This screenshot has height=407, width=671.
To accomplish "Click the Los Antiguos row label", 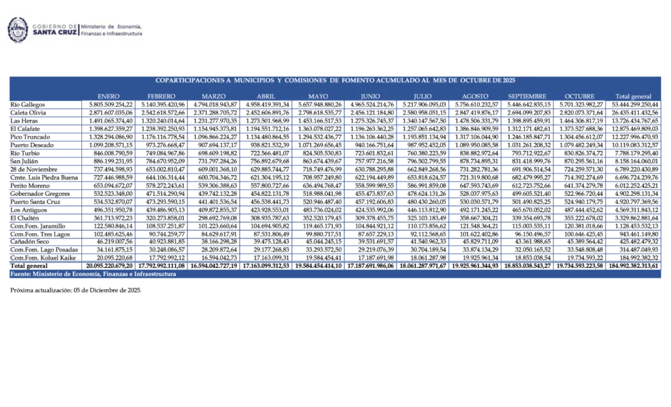I will coord(30,210).
